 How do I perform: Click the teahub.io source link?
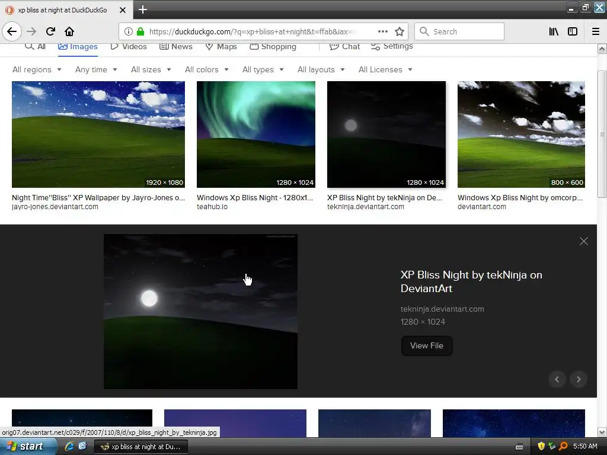coord(212,207)
